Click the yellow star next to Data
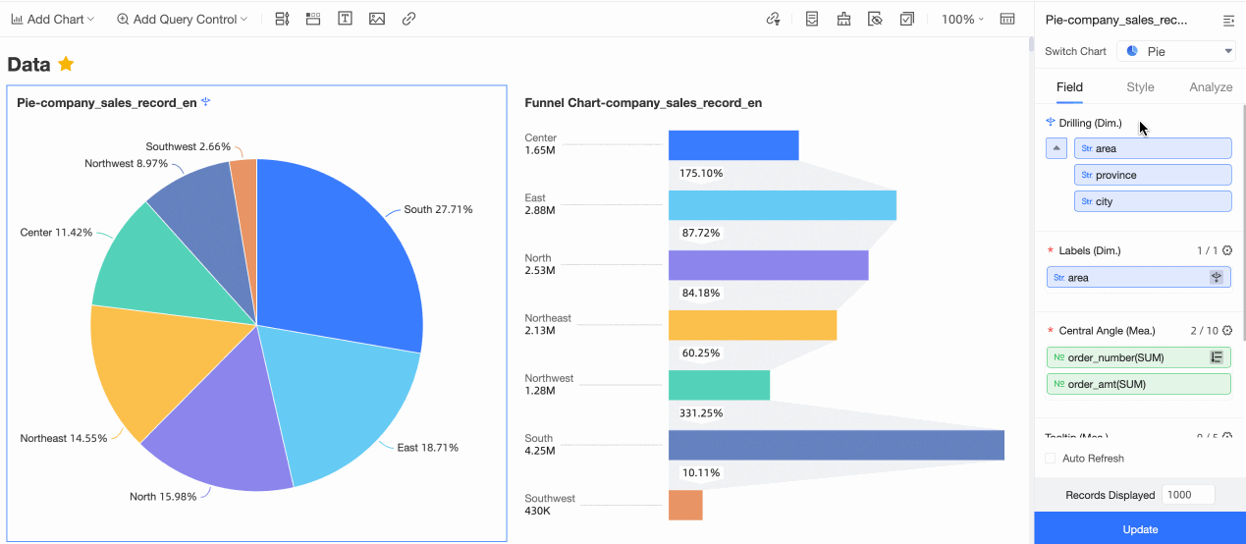This screenshot has width=1246, height=544. (66, 64)
